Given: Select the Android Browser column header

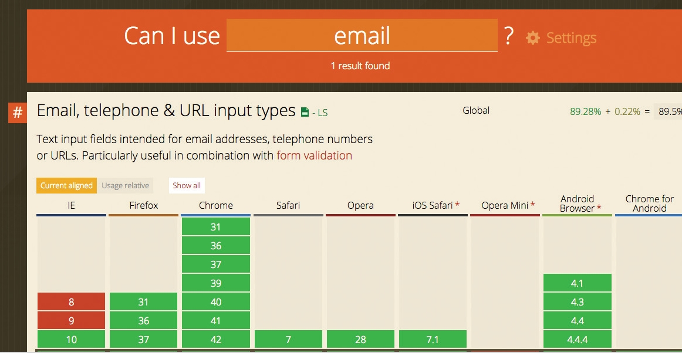Looking at the screenshot, I should tap(577, 203).
